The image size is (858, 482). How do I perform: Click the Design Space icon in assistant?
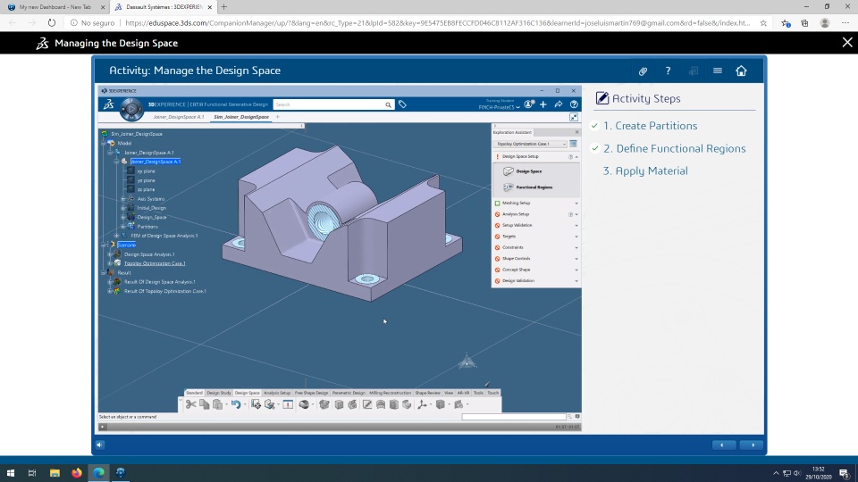(x=509, y=171)
